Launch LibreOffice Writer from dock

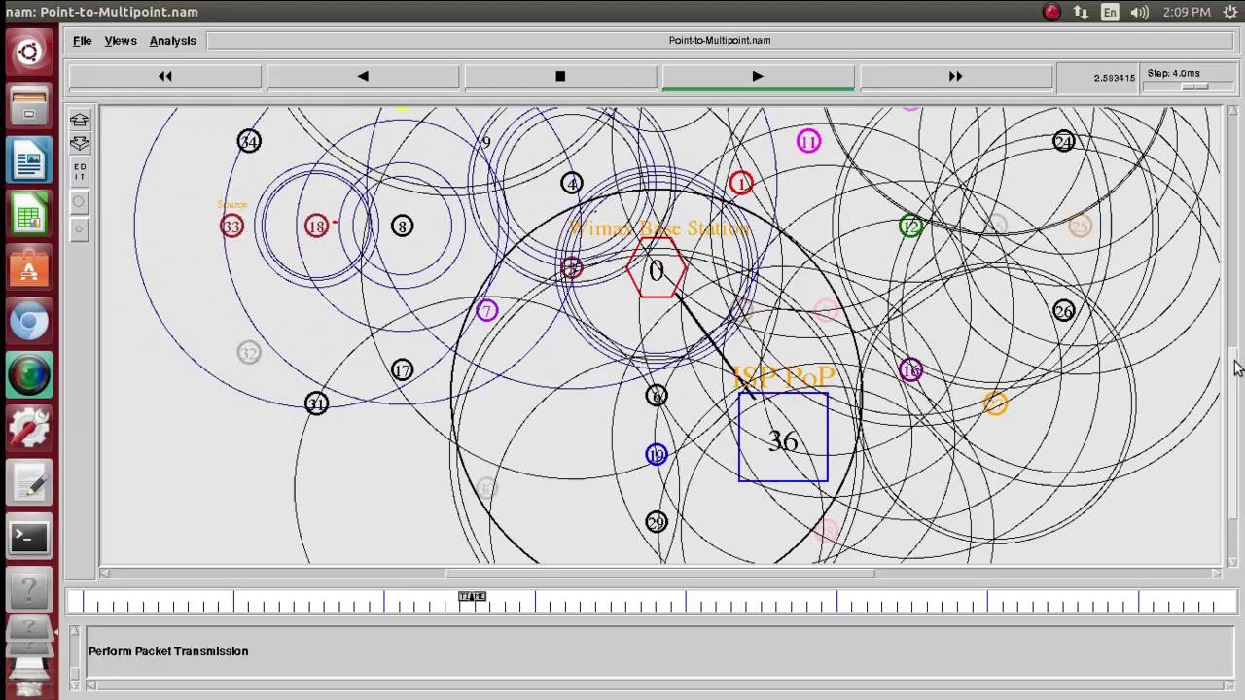click(29, 160)
